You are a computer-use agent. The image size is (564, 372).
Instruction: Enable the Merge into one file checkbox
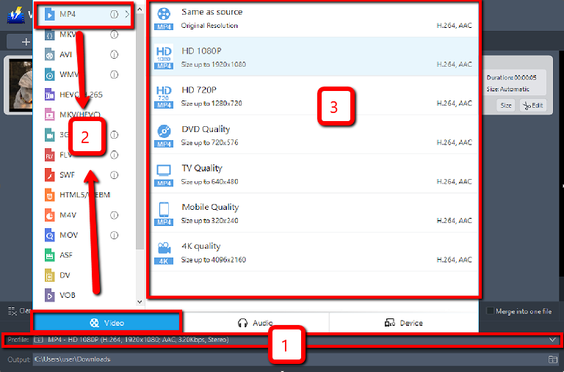[x=491, y=311]
